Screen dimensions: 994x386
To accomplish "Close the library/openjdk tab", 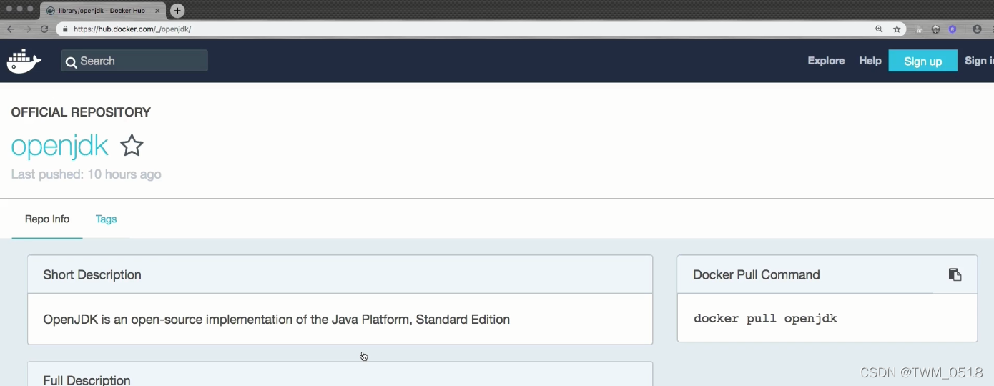I will [x=157, y=11].
